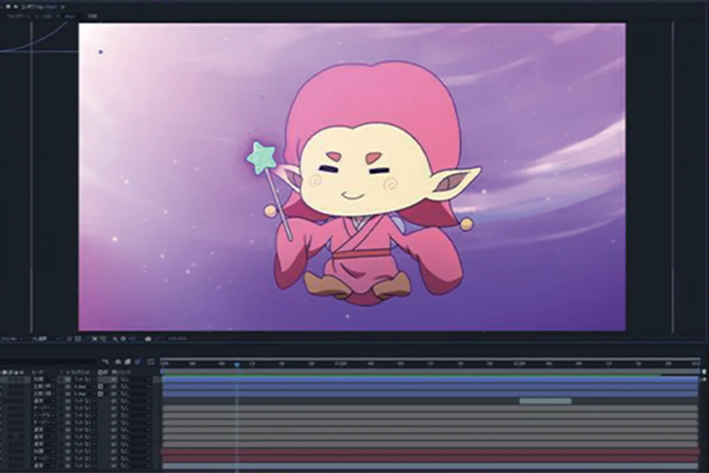
Task: Click the short teal clip on fifth track
Action: (545, 401)
